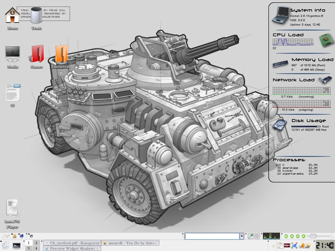Click the system monitor graph applet
The height and width of the screenshot is (251, 335).
point(271,236)
